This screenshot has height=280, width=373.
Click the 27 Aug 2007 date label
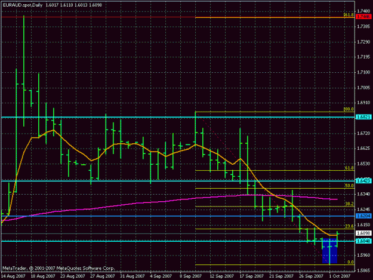point(103,276)
